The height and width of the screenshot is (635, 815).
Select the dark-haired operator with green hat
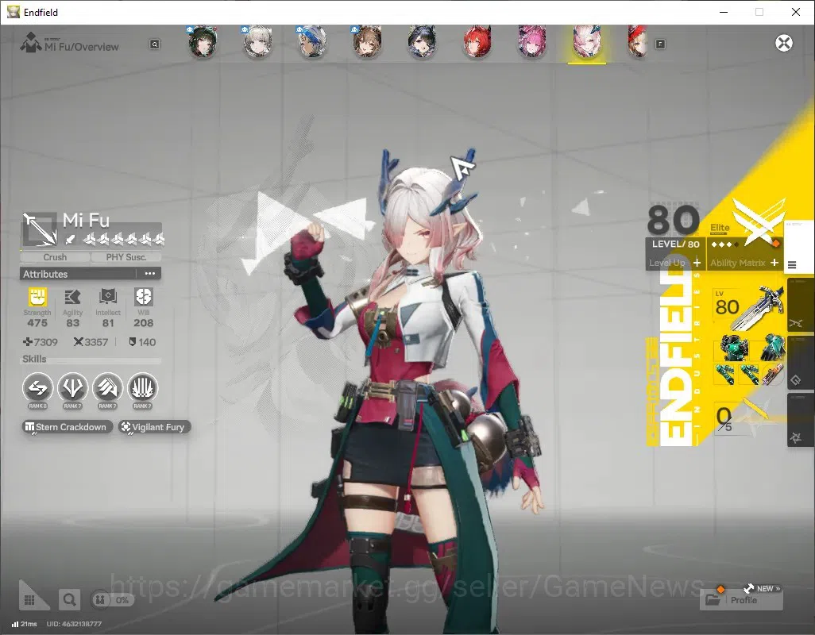pyautogui.click(x=203, y=42)
